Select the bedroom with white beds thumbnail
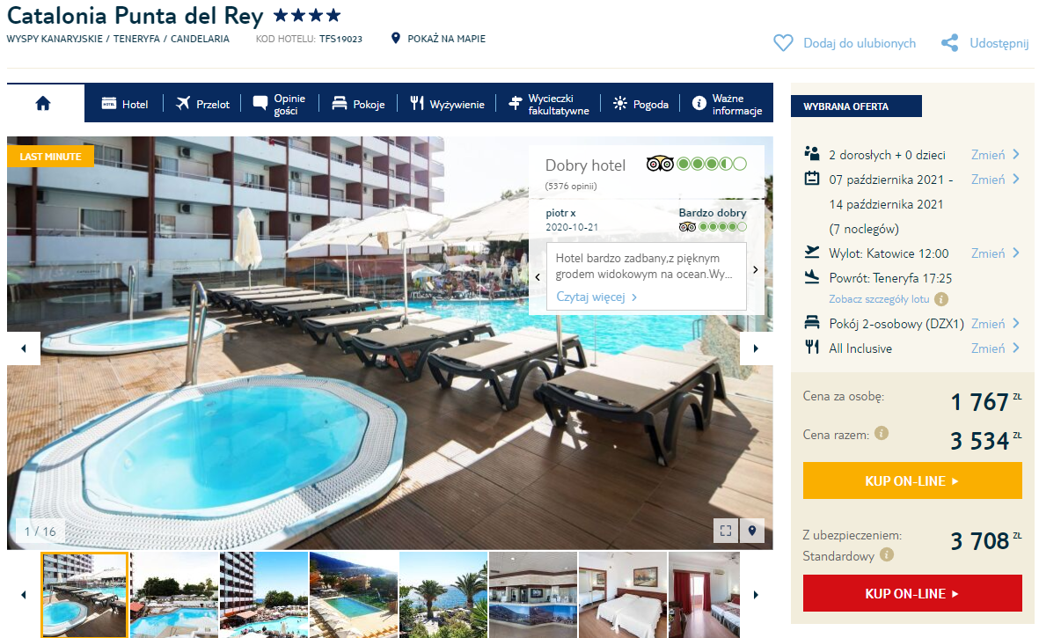This screenshot has width=1039, height=638. point(623,595)
